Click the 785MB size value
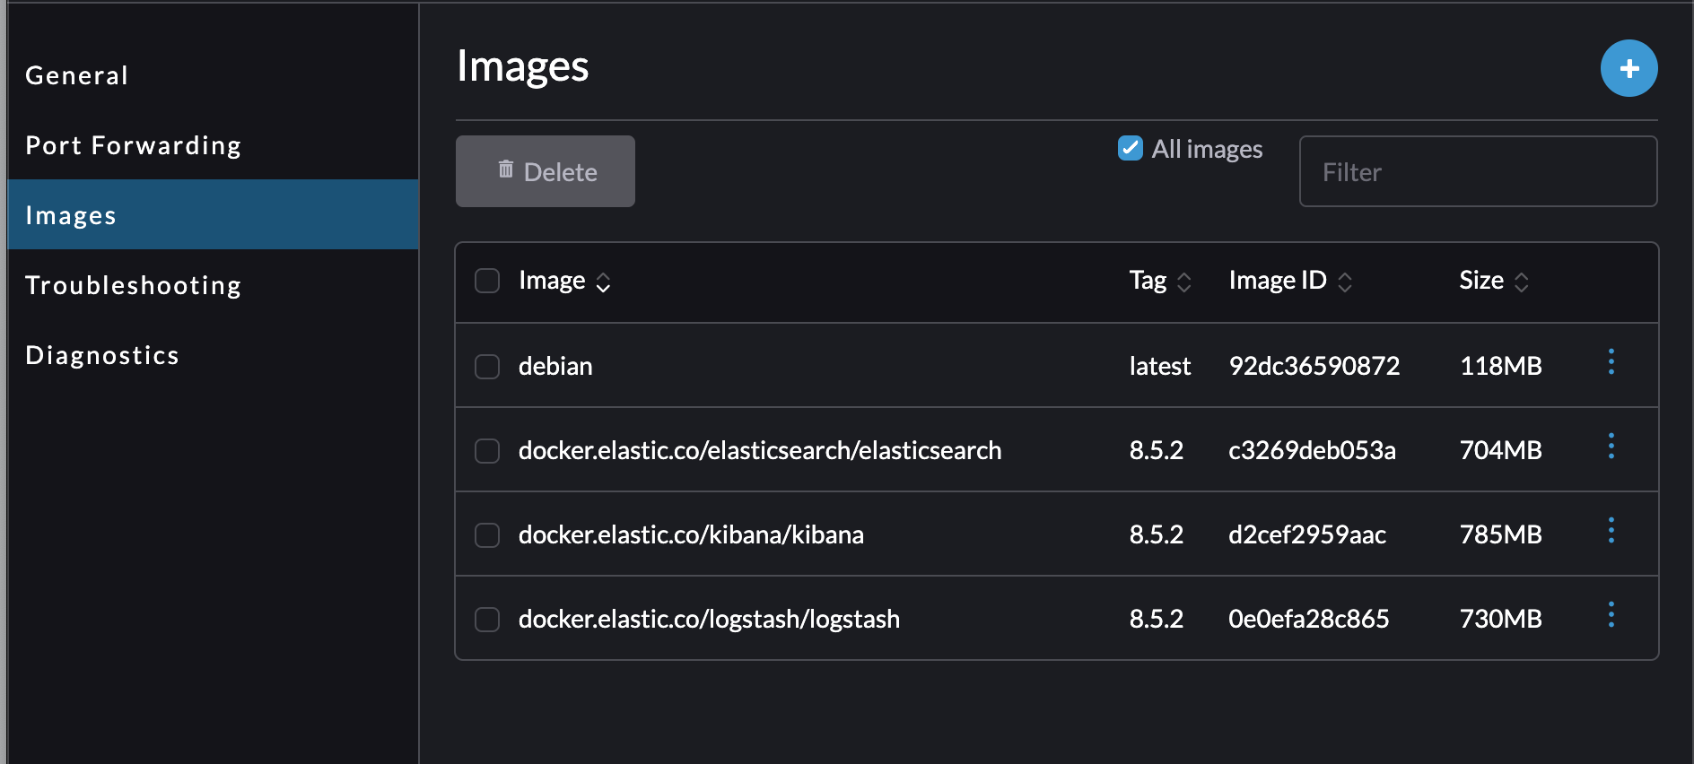Screen dimensions: 1694x764 [x=1501, y=534]
